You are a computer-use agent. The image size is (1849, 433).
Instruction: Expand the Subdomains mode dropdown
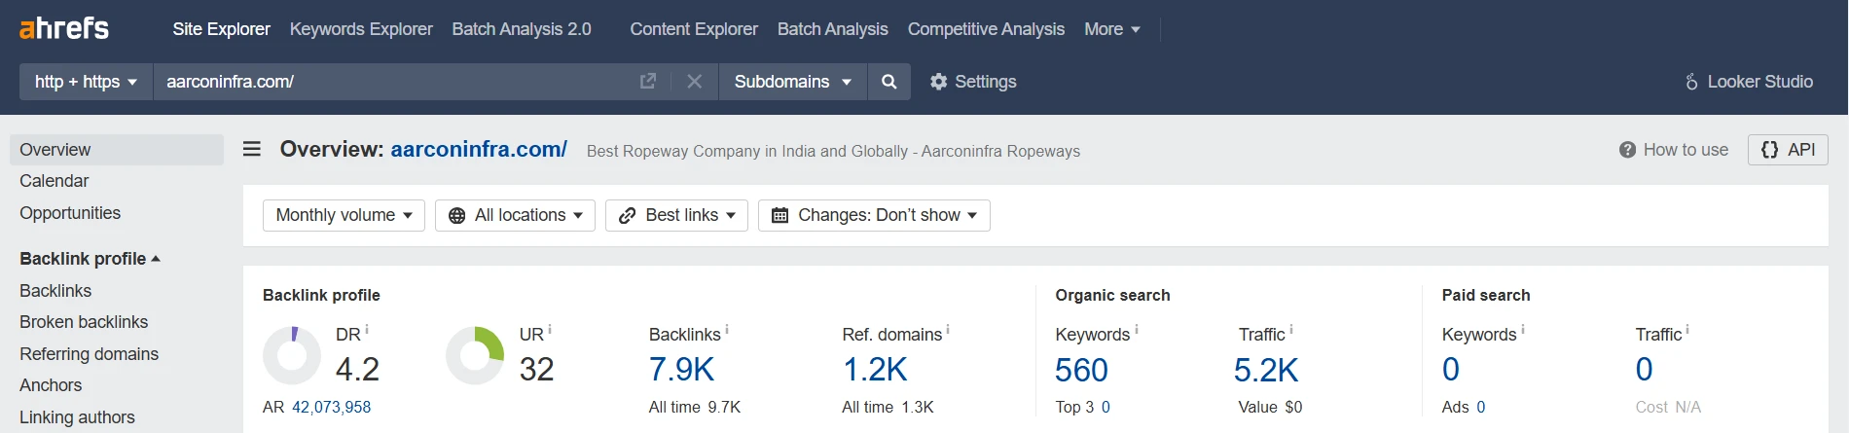[x=793, y=82]
